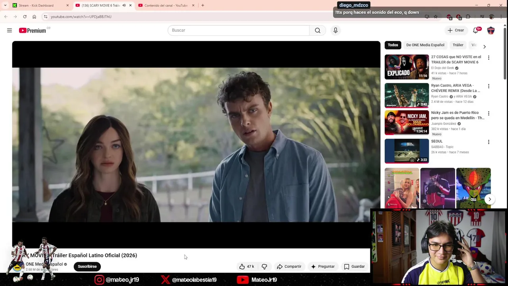Show more filter chips with right arrow
This screenshot has height=286, width=508.
(484, 46)
